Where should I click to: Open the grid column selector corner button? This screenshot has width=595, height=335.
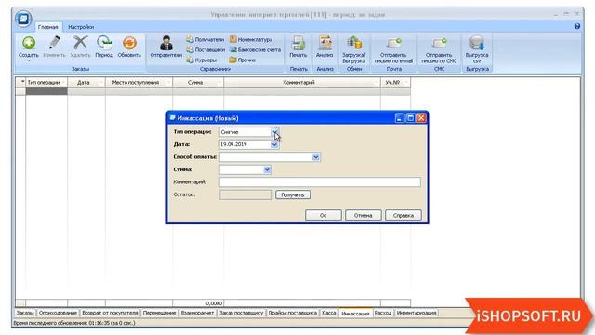20,83
